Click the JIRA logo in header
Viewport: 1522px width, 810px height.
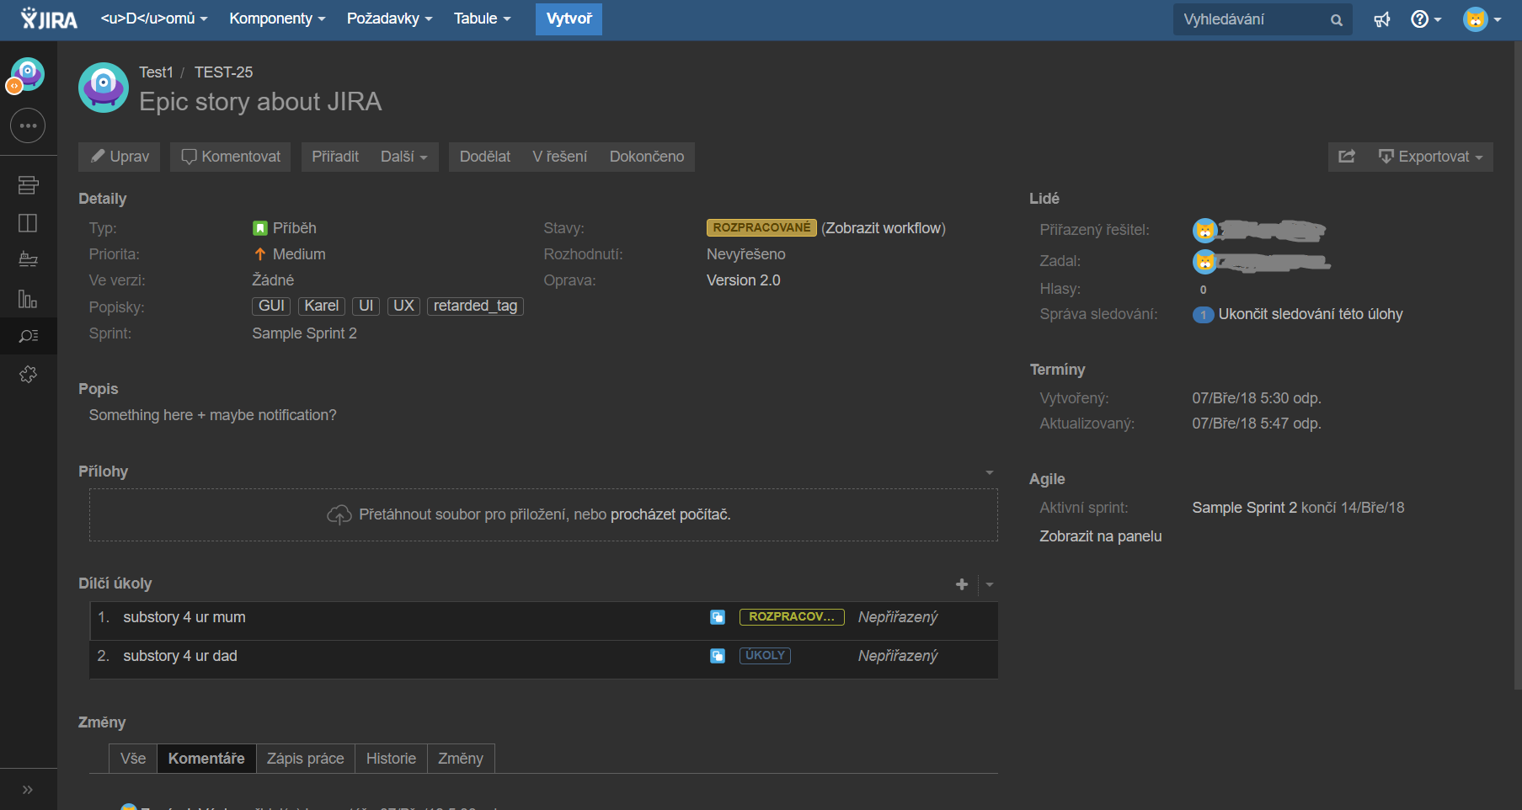coord(48,19)
